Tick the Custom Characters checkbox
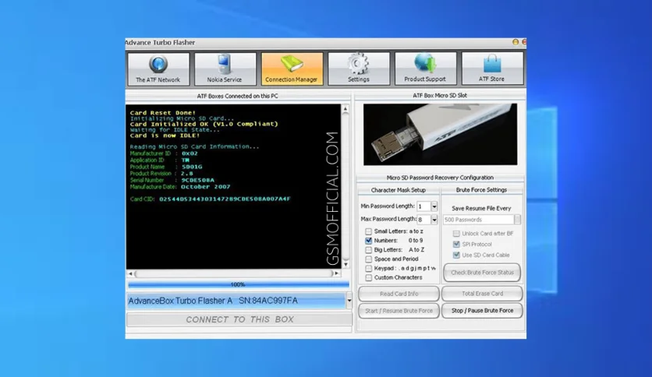Screen dimensions: 652x377 tap(368, 277)
